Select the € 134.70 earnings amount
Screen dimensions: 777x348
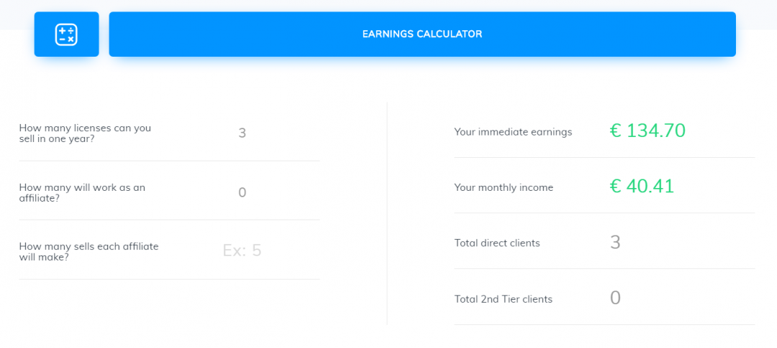[647, 131]
